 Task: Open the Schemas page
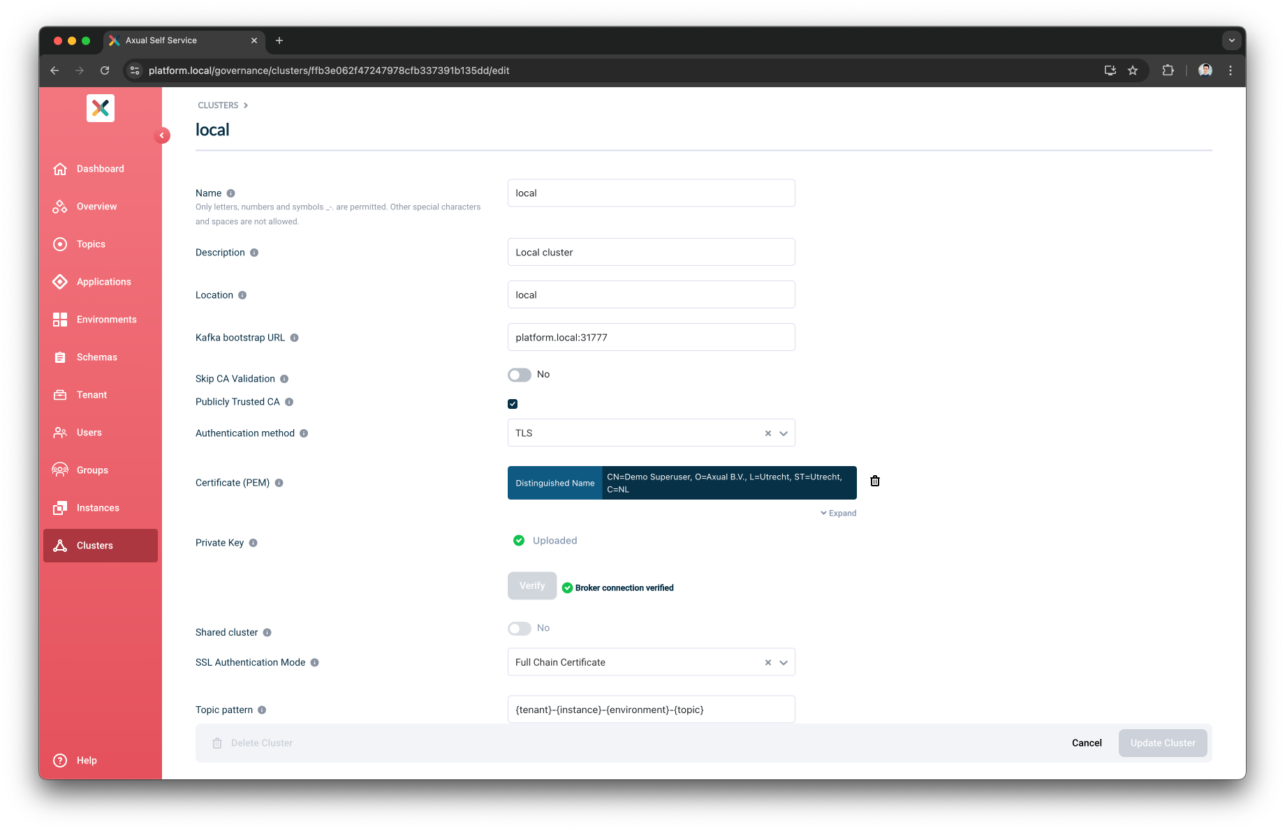[101, 357]
